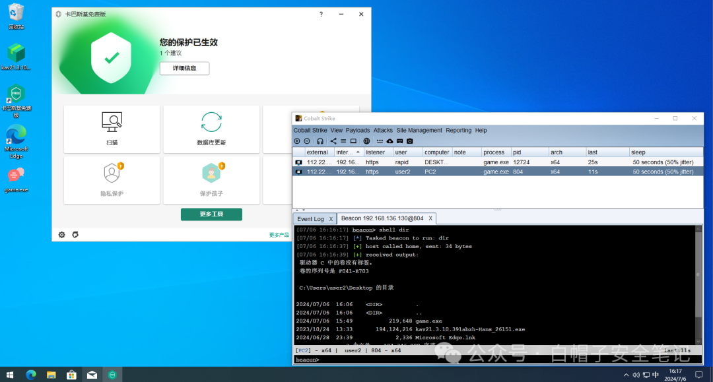This screenshot has width=713, height=382.
Task: Open the web server globe icon
Action: 366,141
